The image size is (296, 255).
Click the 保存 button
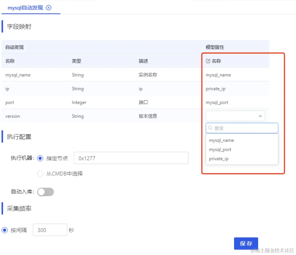[x=246, y=243]
